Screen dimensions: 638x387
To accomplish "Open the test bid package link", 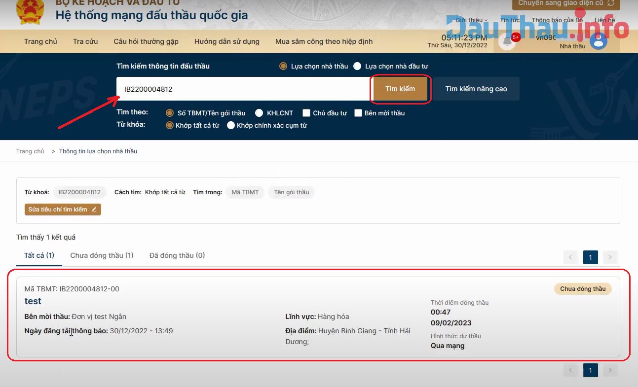I will tap(33, 301).
